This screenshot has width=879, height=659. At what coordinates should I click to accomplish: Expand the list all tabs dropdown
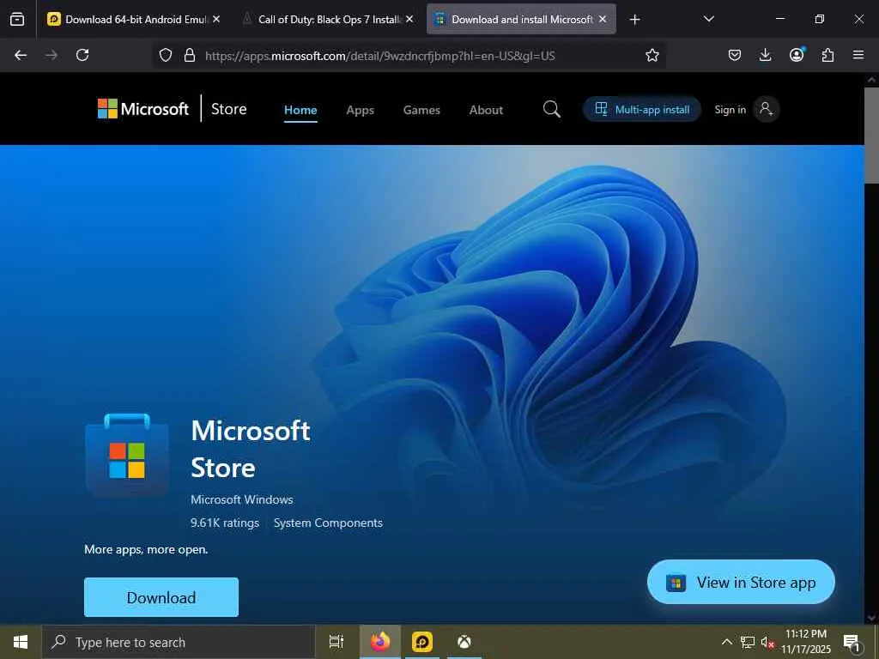708,19
